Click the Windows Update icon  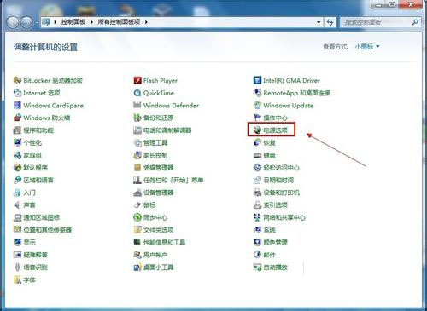257,106
